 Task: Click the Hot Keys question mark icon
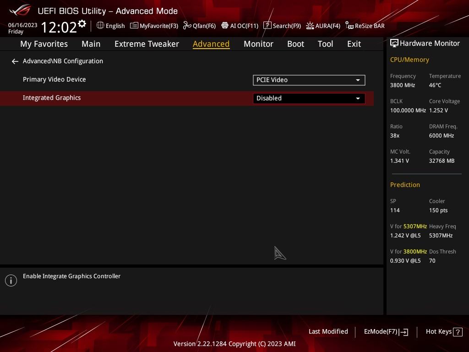[x=458, y=332]
